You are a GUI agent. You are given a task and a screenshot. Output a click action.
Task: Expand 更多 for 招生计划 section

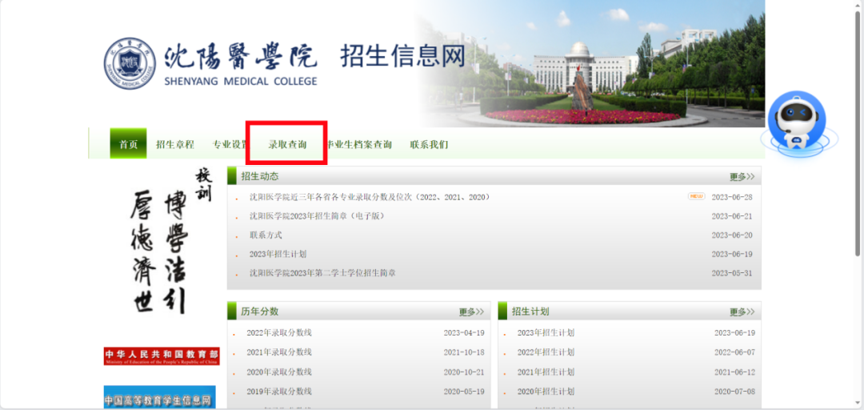(742, 312)
